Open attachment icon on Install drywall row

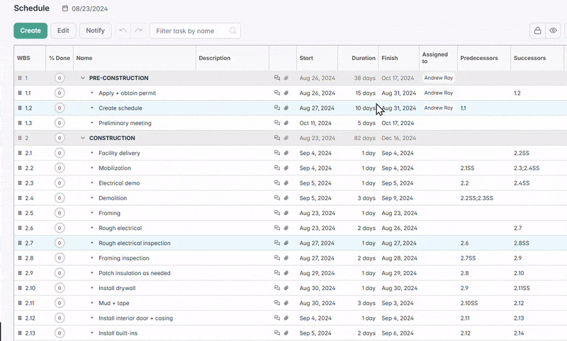[x=286, y=289]
